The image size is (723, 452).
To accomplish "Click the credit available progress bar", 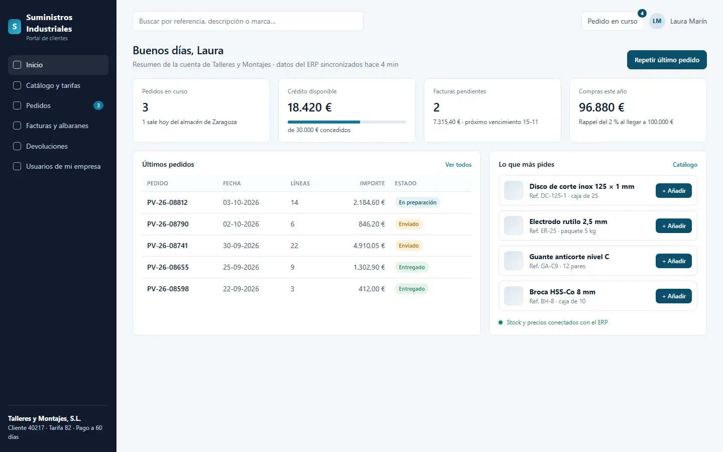I will point(347,122).
